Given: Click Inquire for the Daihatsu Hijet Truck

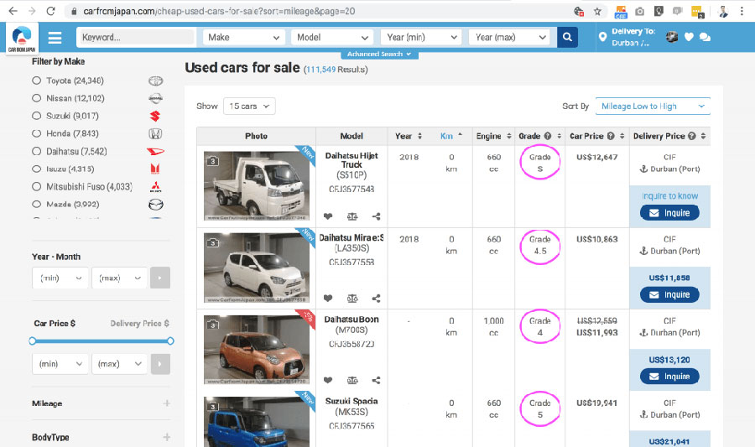Looking at the screenshot, I should 669,213.
